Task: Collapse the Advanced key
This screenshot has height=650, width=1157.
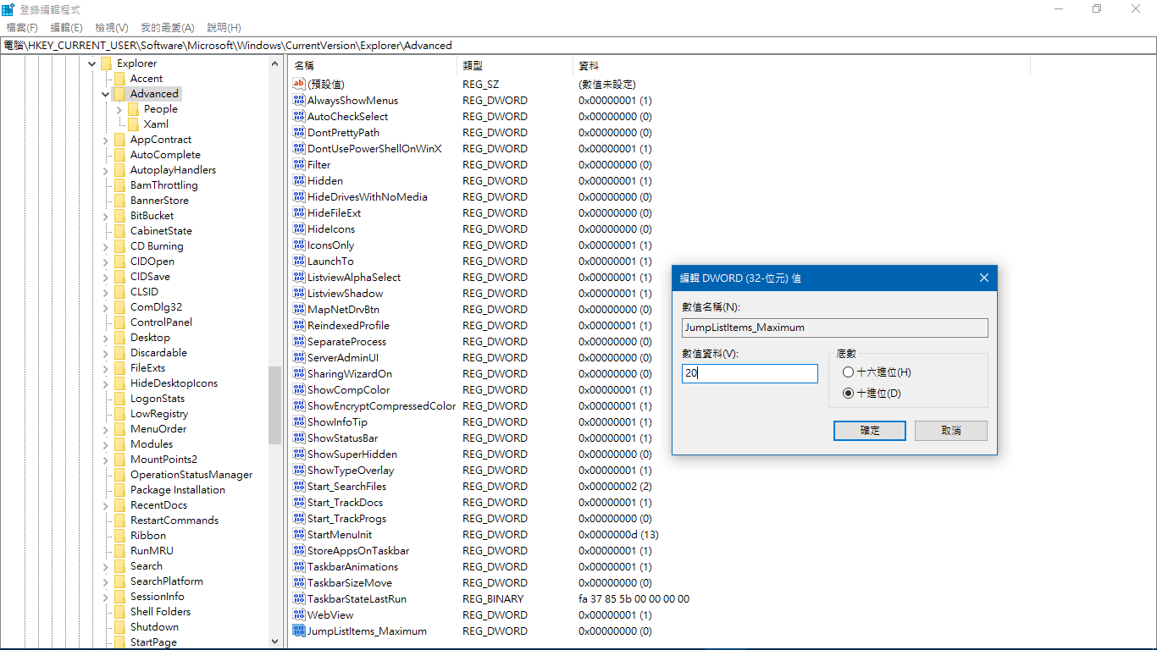Action: pos(106,94)
